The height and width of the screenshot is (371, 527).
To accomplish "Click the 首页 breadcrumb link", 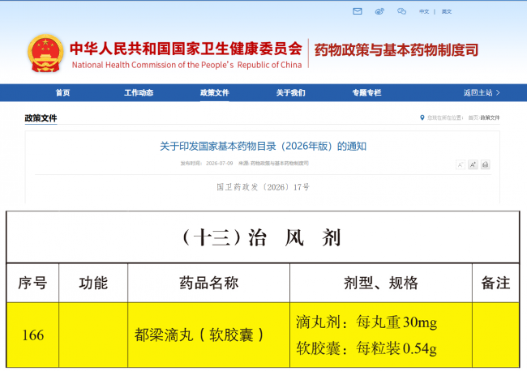I will point(473,117).
